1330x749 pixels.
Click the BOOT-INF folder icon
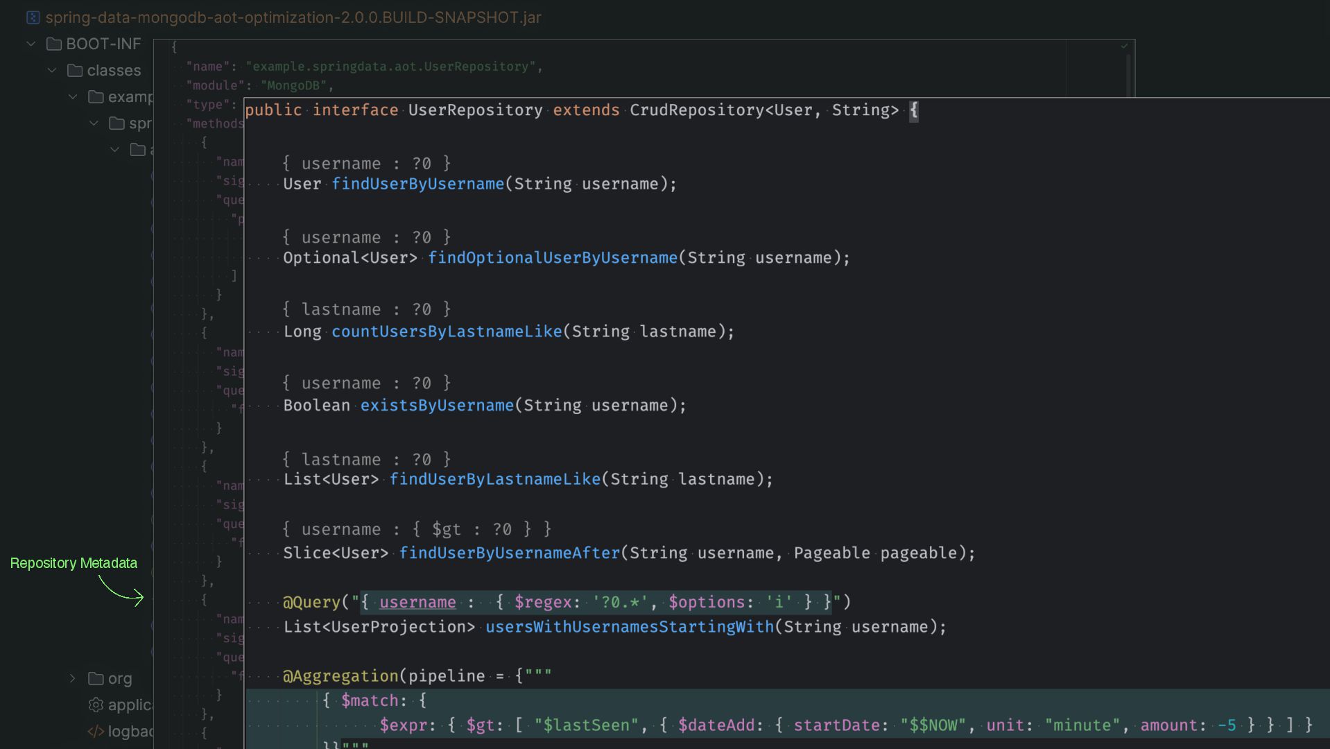tap(54, 44)
